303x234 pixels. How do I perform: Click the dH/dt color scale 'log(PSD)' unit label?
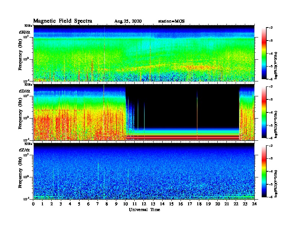pyautogui.click(x=276, y=65)
